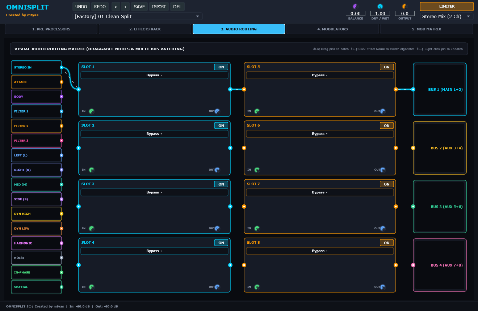478x311 pixels.
Task: Toggle the Limiter button
Action: pos(447,7)
